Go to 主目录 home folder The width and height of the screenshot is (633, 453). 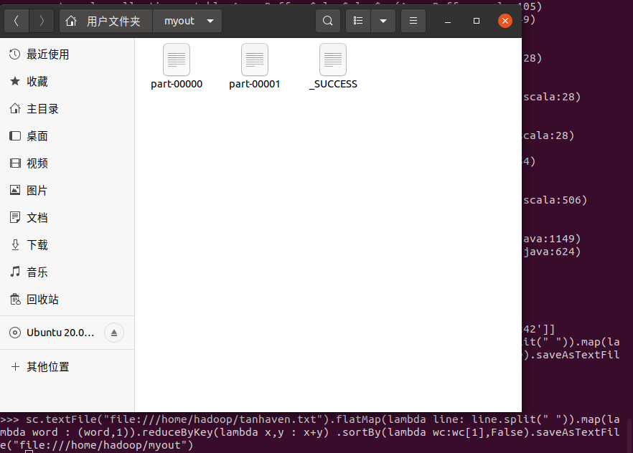tap(67, 109)
